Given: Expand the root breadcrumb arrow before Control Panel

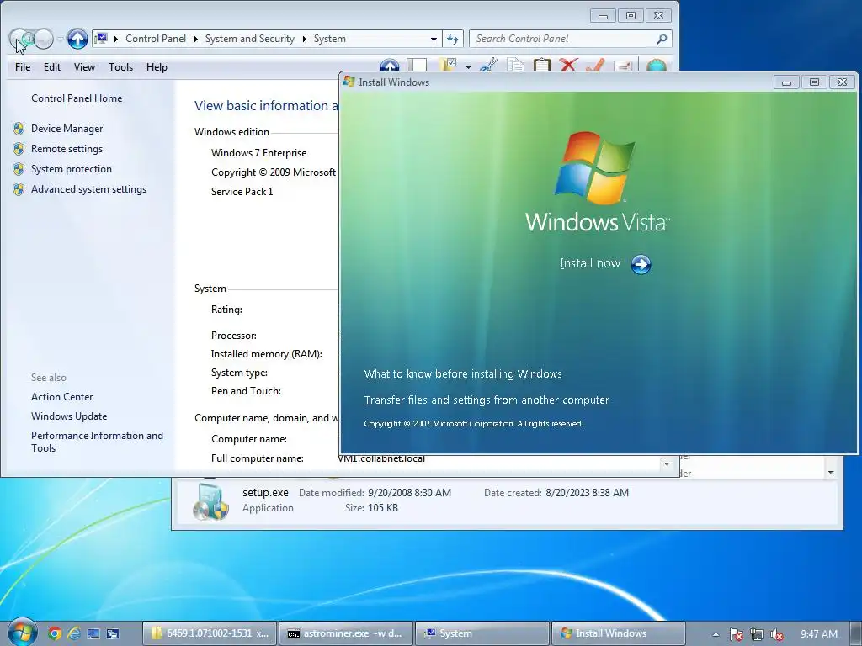Looking at the screenshot, I should click(x=116, y=39).
